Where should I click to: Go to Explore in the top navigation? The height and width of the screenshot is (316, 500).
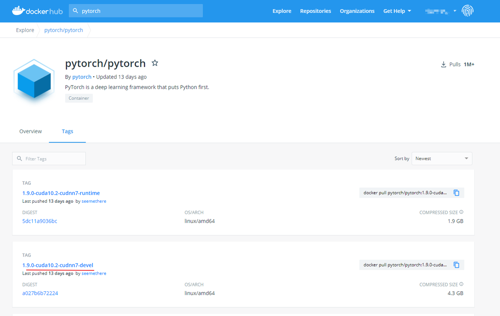pos(282,11)
